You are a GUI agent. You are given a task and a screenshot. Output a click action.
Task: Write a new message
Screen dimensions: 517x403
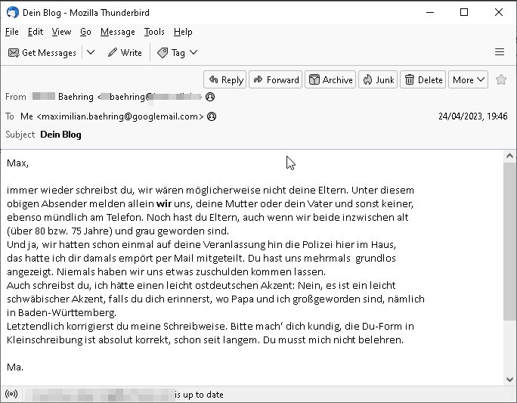coord(125,52)
